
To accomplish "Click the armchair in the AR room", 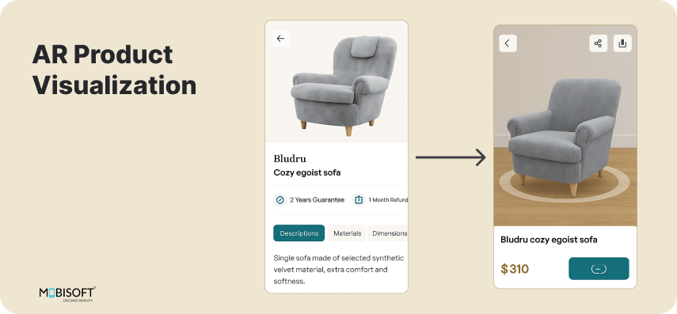I will [564, 136].
